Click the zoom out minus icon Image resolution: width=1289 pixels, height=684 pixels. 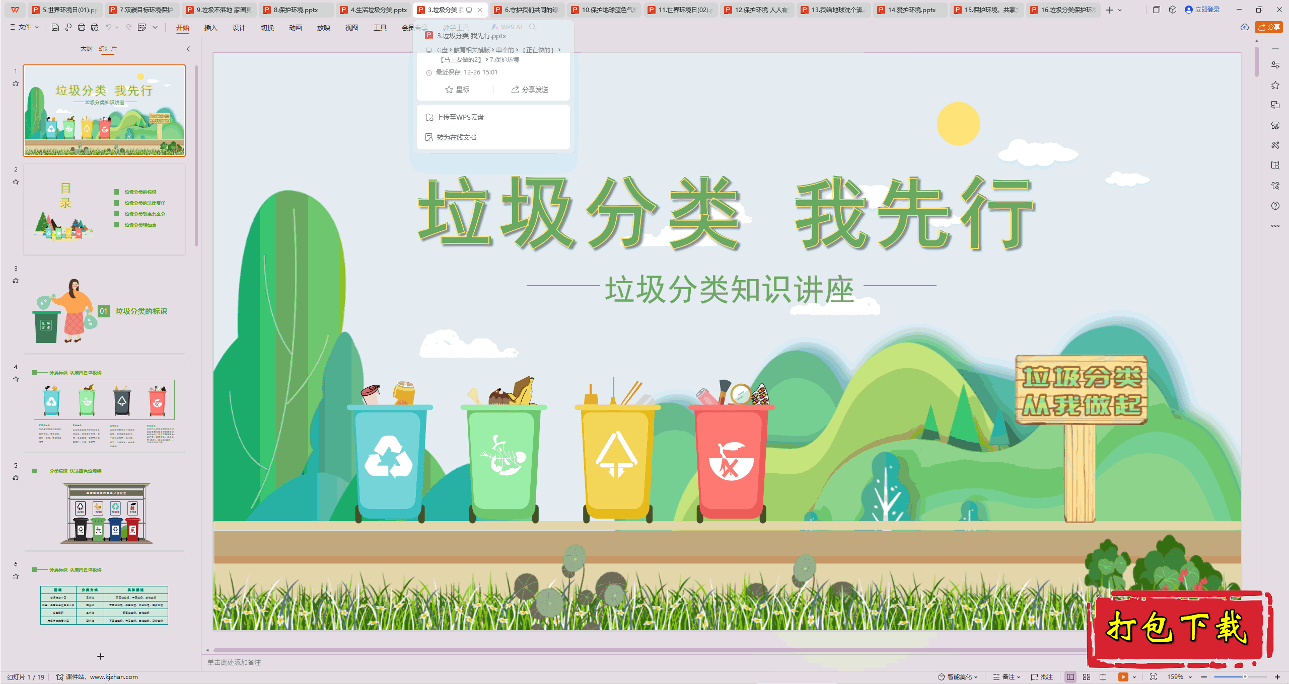tap(1204, 677)
